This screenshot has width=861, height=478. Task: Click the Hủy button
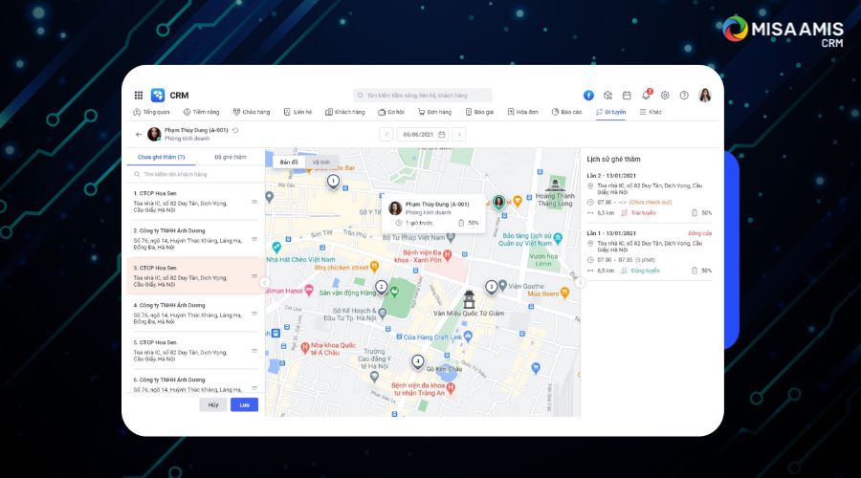[213, 404]
